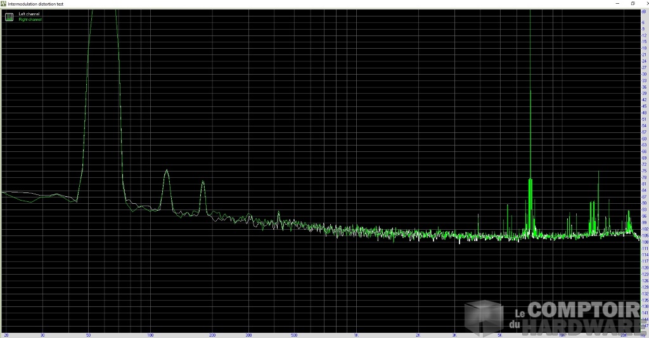Restore down the spectrum window

coord(632,3)
